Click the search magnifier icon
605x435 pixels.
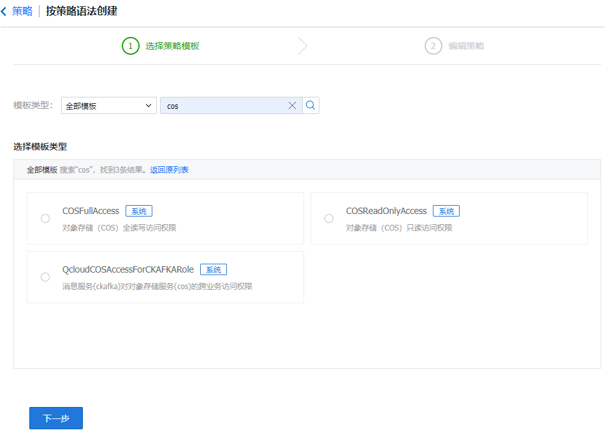(310, 105)
